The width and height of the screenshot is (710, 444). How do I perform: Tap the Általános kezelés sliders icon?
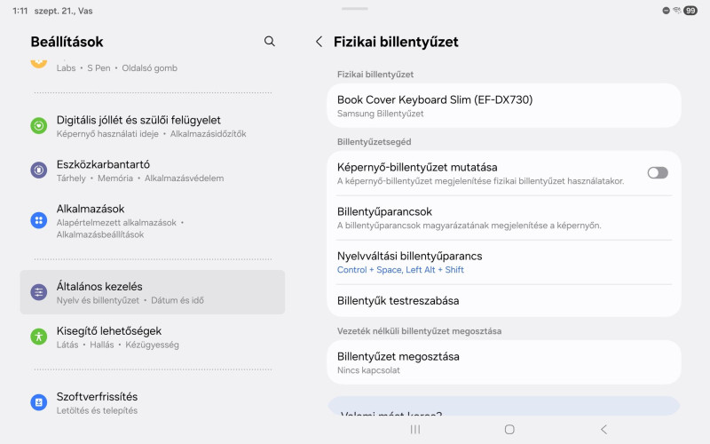click(x=39, y=292)
